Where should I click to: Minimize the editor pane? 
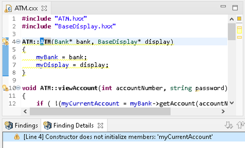point(223,7)
